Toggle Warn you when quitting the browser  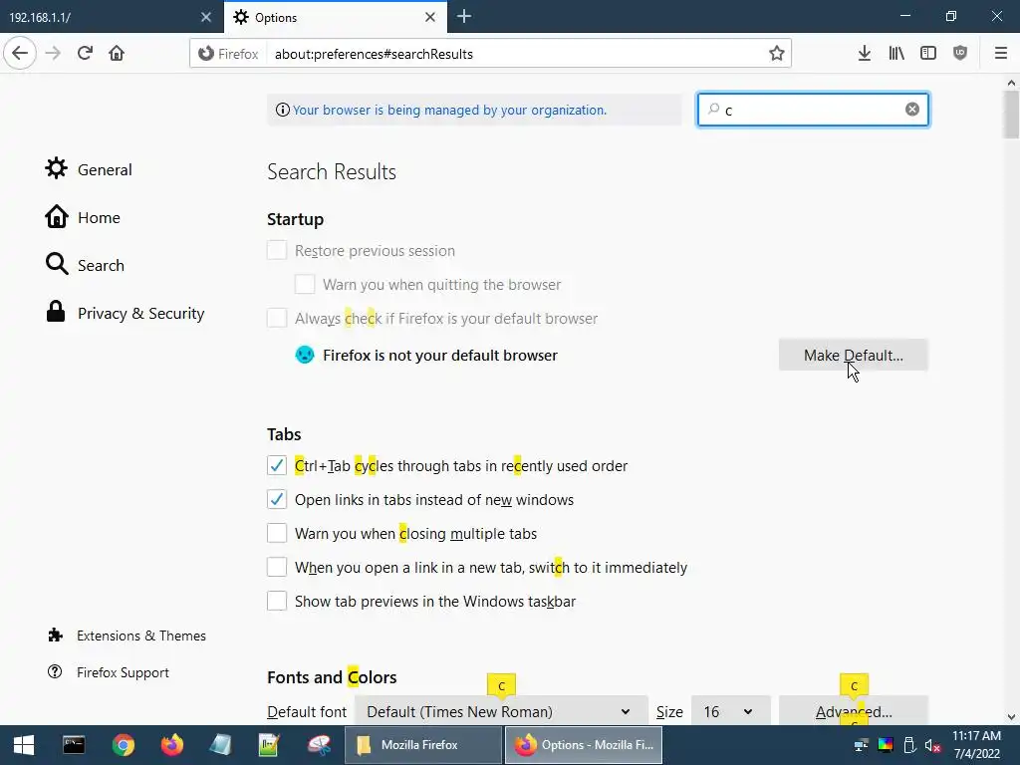pos(305,284)
